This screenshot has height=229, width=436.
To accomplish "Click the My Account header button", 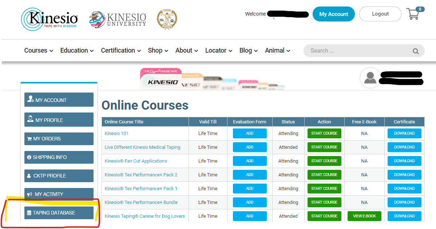I will [x=334, y=14].
